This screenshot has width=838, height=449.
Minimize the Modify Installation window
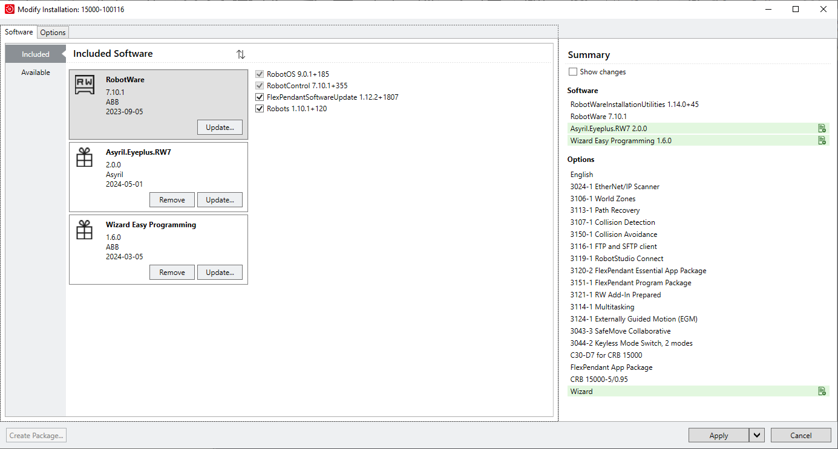point(768,9)
